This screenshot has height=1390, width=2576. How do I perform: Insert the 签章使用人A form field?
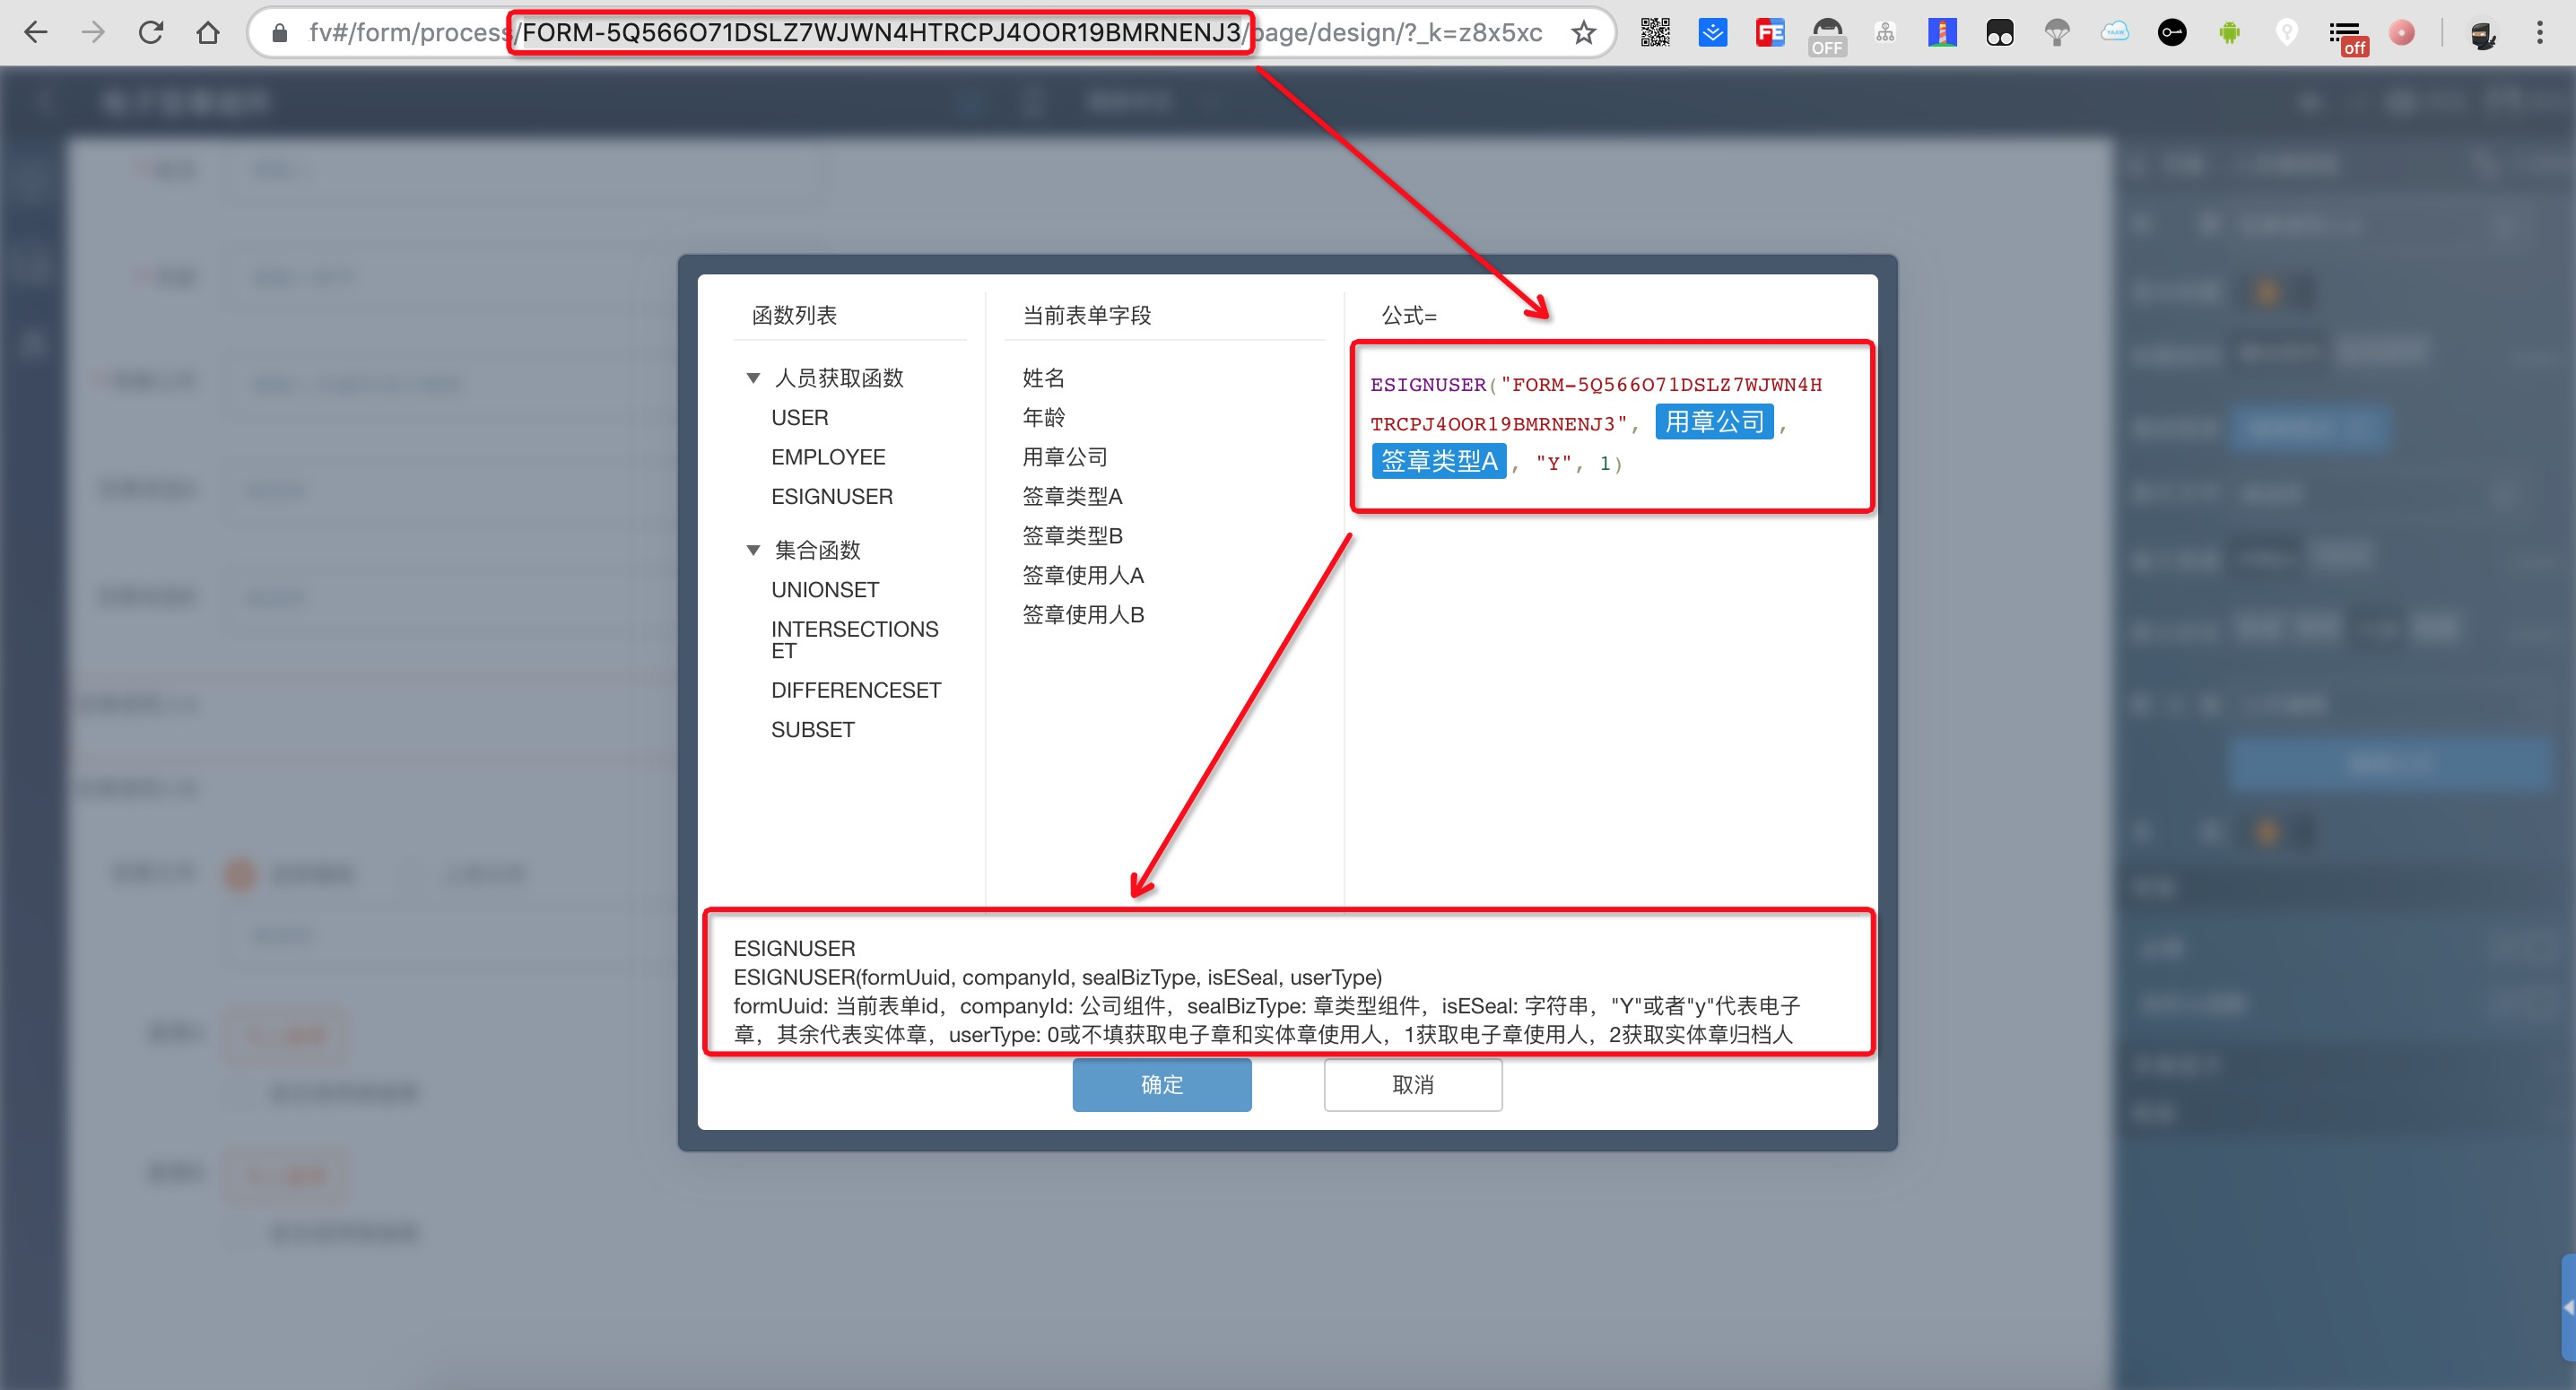1083,575
